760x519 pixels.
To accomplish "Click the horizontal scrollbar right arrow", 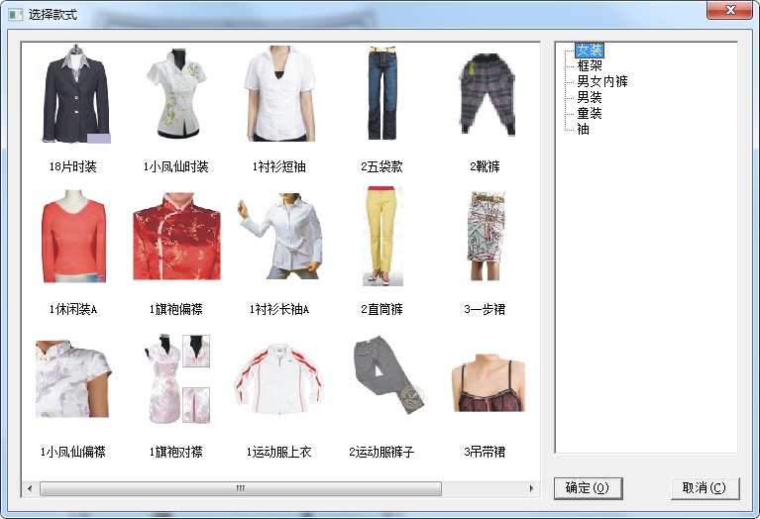I will pyautogui.click(x=532, y=488).
